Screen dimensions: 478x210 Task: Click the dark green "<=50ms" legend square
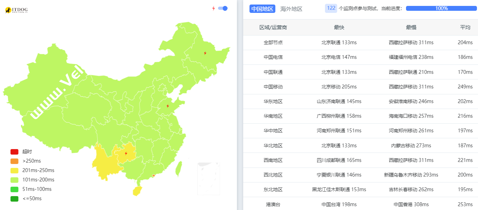[x=14, y=199]
